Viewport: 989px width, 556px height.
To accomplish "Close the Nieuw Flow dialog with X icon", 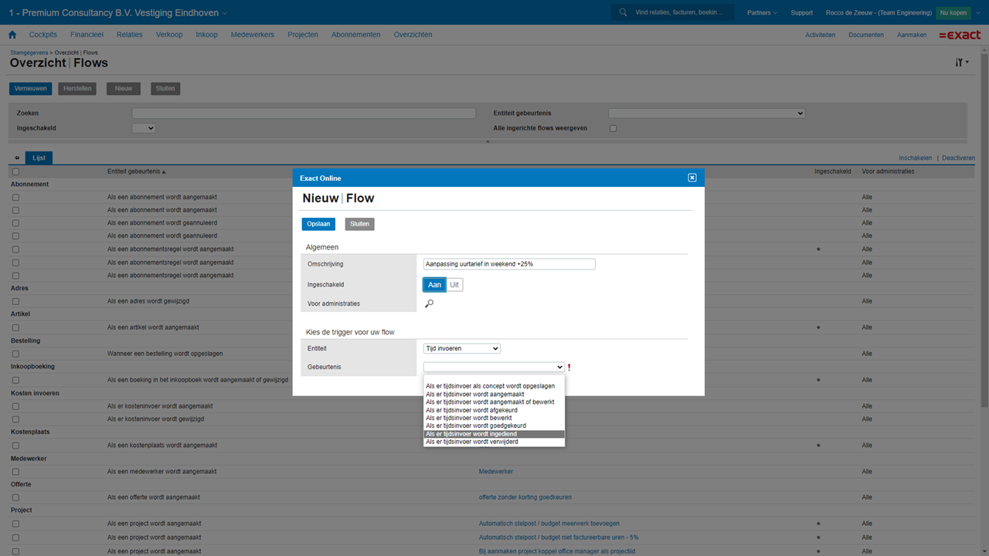I will coord(692,178).
